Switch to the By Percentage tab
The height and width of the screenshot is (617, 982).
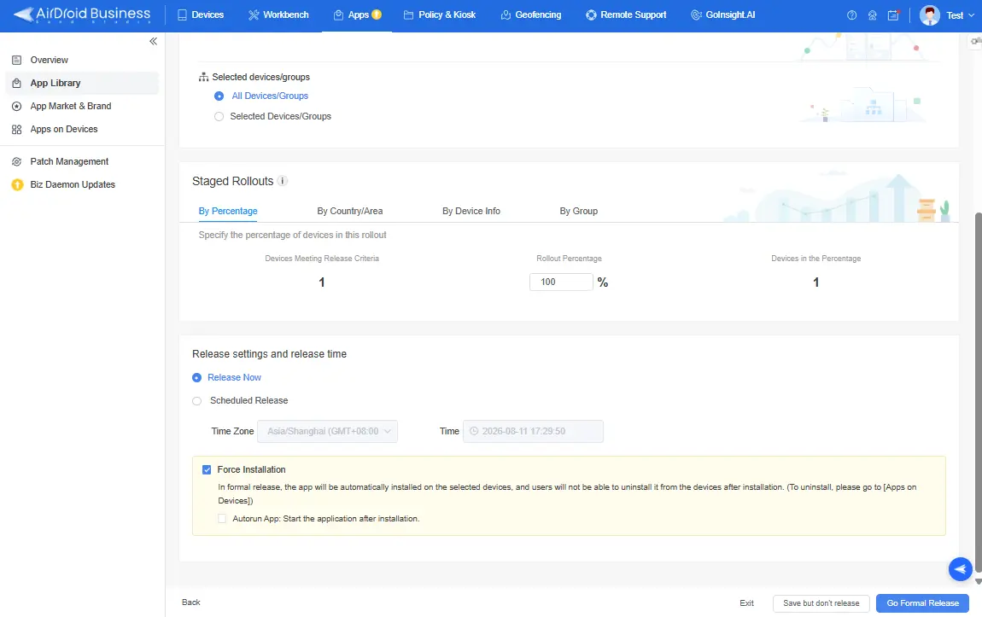point(228,211)
